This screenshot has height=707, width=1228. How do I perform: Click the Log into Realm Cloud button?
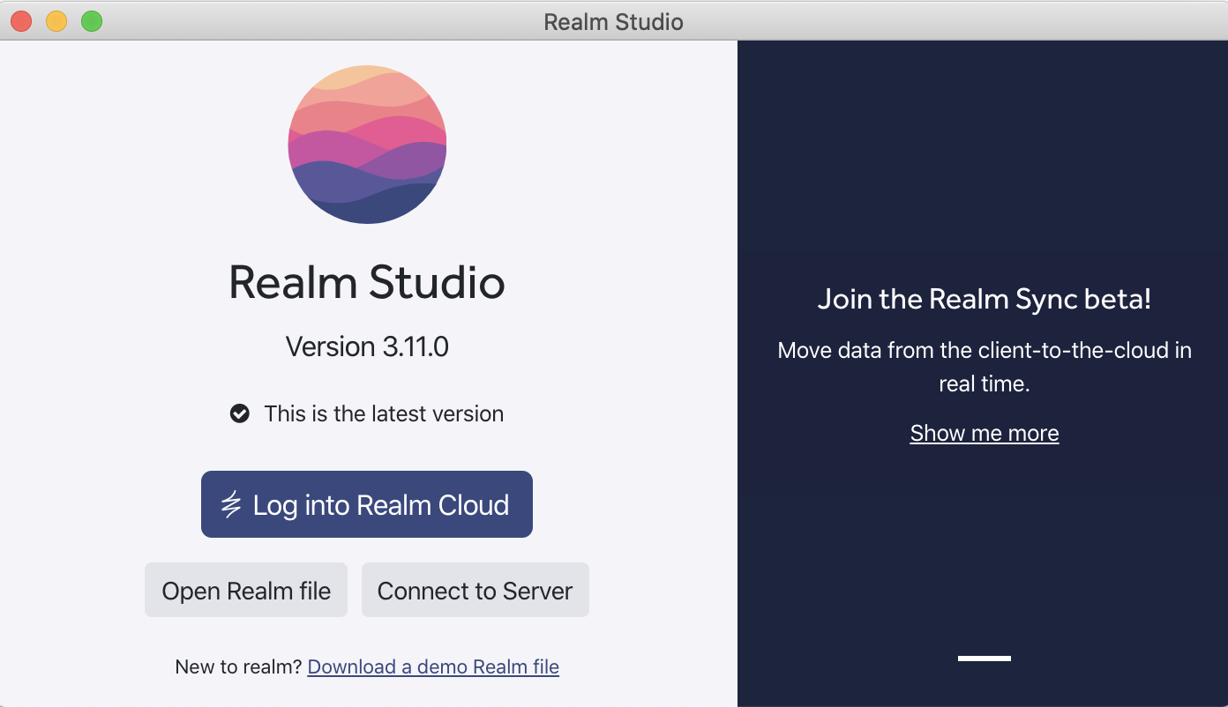click(x=367, y=504)
